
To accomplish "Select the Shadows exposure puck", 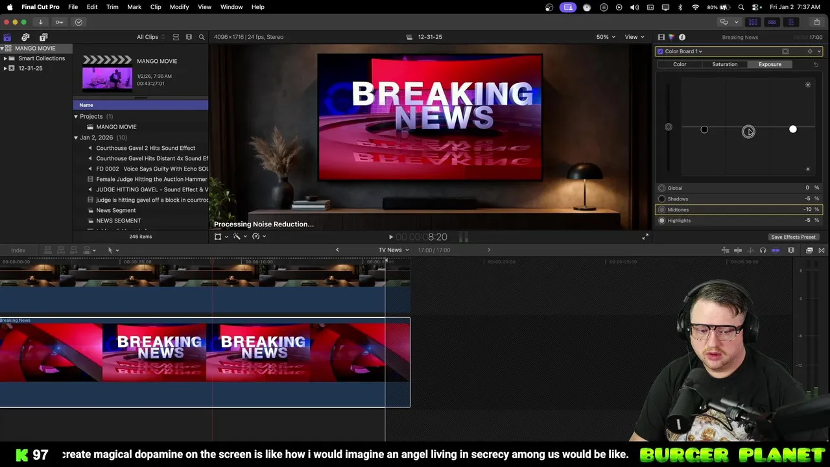I will pyautogui.click(x=704, y=130).
